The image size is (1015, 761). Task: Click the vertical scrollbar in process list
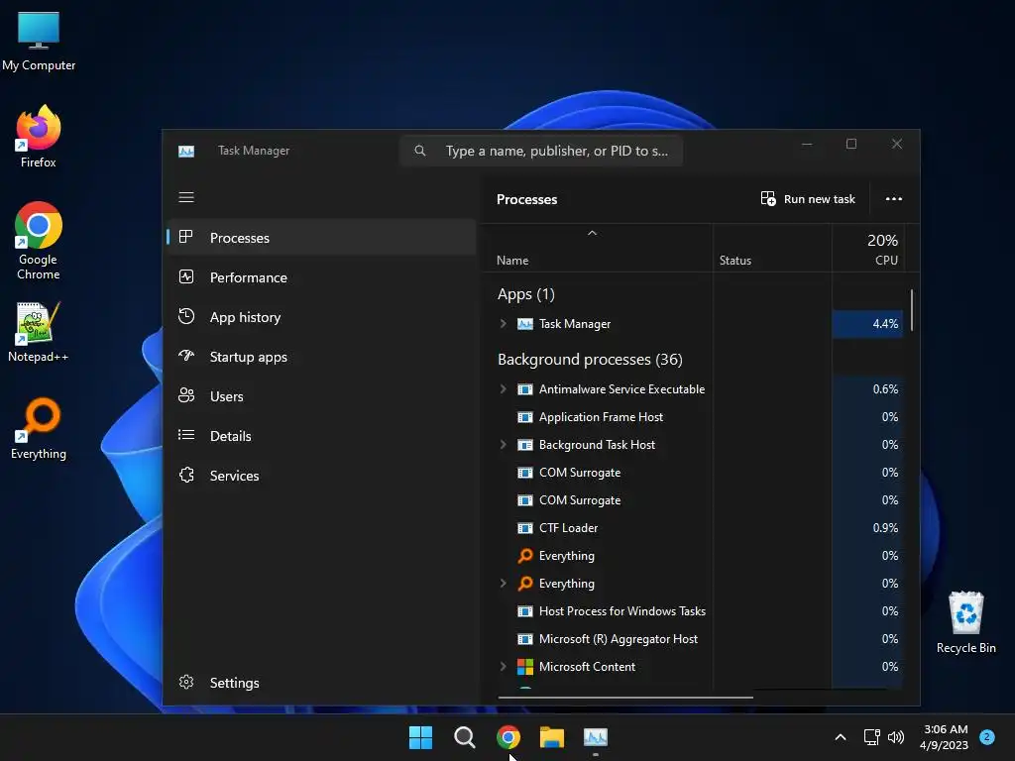[x=912, y=310]
